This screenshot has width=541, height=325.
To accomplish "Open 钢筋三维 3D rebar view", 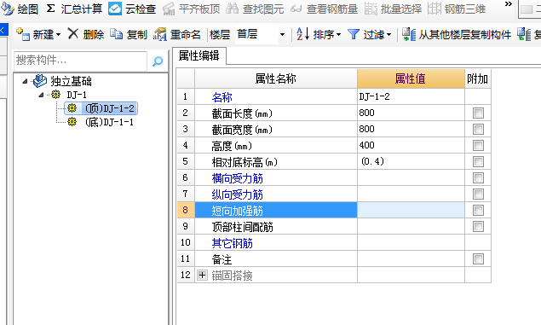I will 457,9.
